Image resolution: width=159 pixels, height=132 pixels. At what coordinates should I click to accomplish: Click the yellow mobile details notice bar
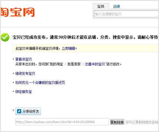pyautogui.click(x=85, y=48)
